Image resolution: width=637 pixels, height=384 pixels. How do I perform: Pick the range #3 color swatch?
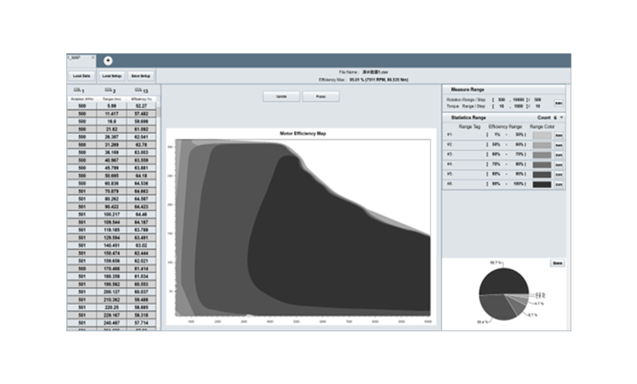point(542,155)
